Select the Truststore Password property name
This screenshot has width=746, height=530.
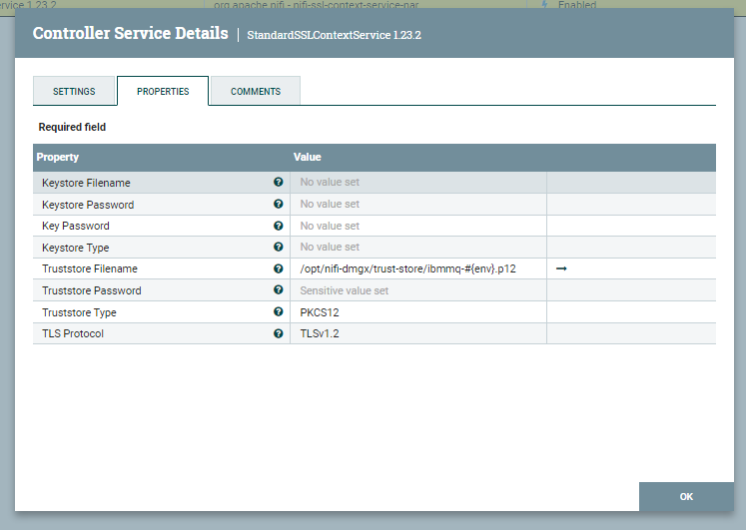[91, 290]
